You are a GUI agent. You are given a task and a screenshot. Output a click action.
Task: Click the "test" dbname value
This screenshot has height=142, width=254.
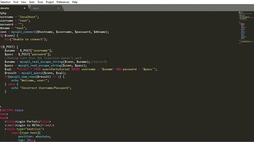click(20, 28)
